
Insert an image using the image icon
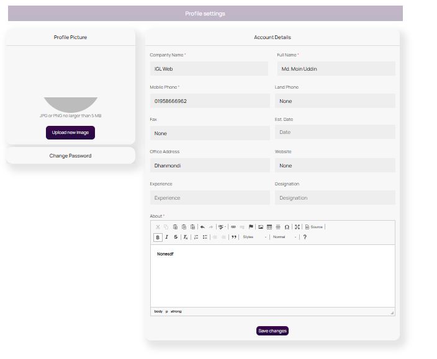(261, 227)
